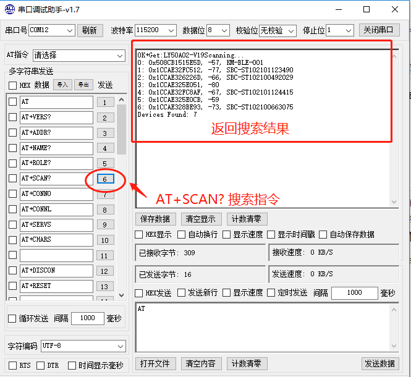Enable the HEX显示 checkbox

140,235
